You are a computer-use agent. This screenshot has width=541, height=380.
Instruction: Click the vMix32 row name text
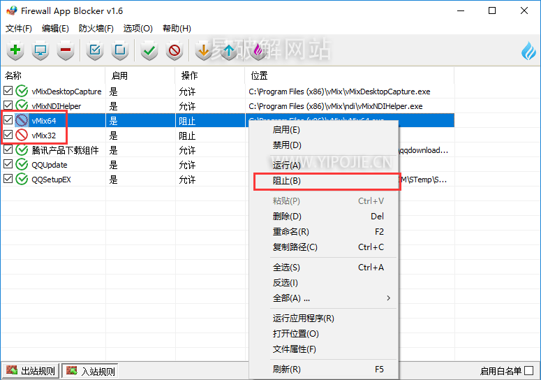pyautogui.click(x=44, y=136)
